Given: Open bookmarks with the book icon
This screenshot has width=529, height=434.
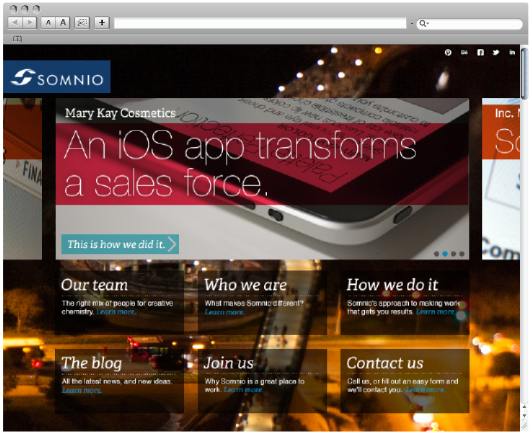Looking at the screenshot, I should point(17,39).
